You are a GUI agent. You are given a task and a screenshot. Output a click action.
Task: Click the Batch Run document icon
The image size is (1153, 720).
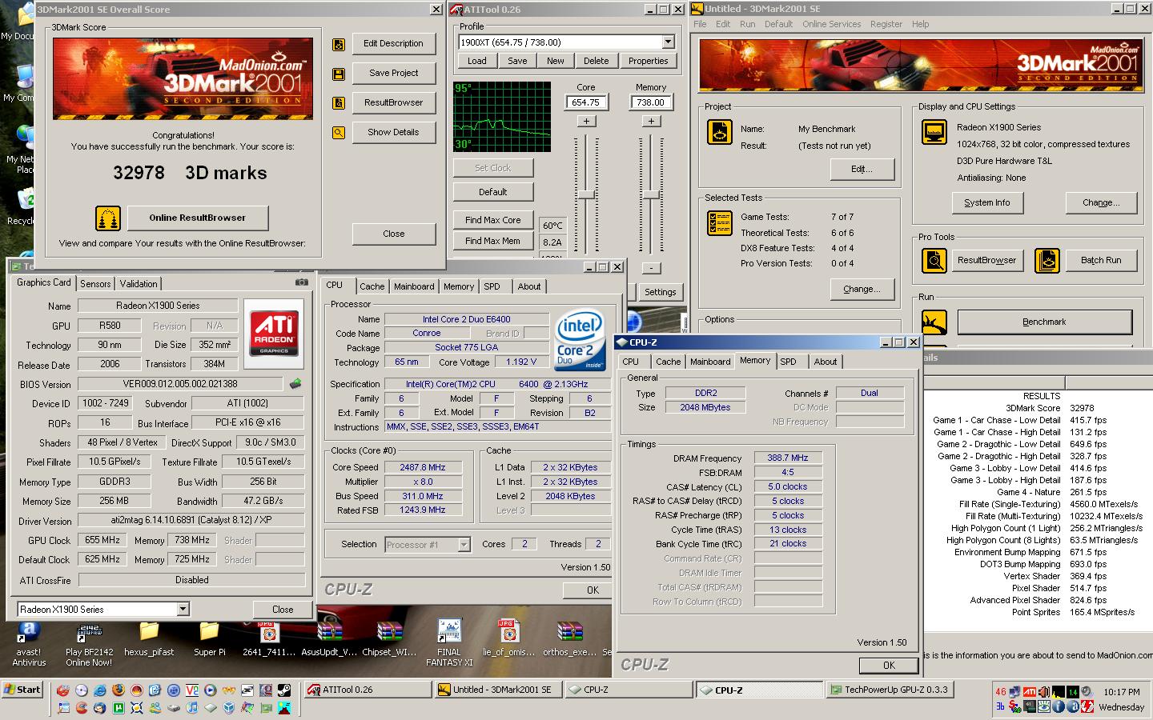1047,260
